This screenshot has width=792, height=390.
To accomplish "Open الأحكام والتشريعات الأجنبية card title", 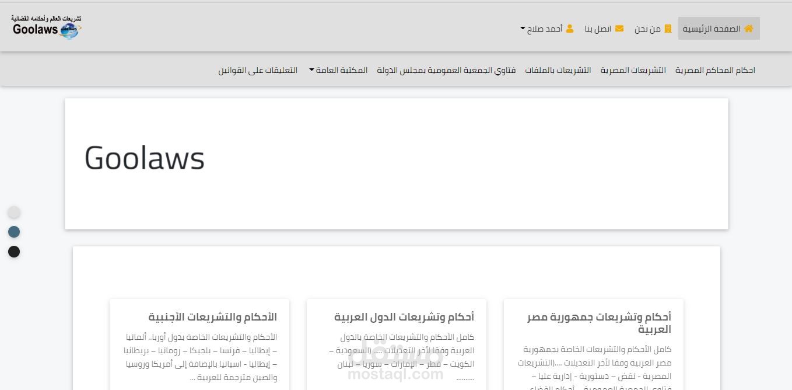I will click(x=213, y=317).
